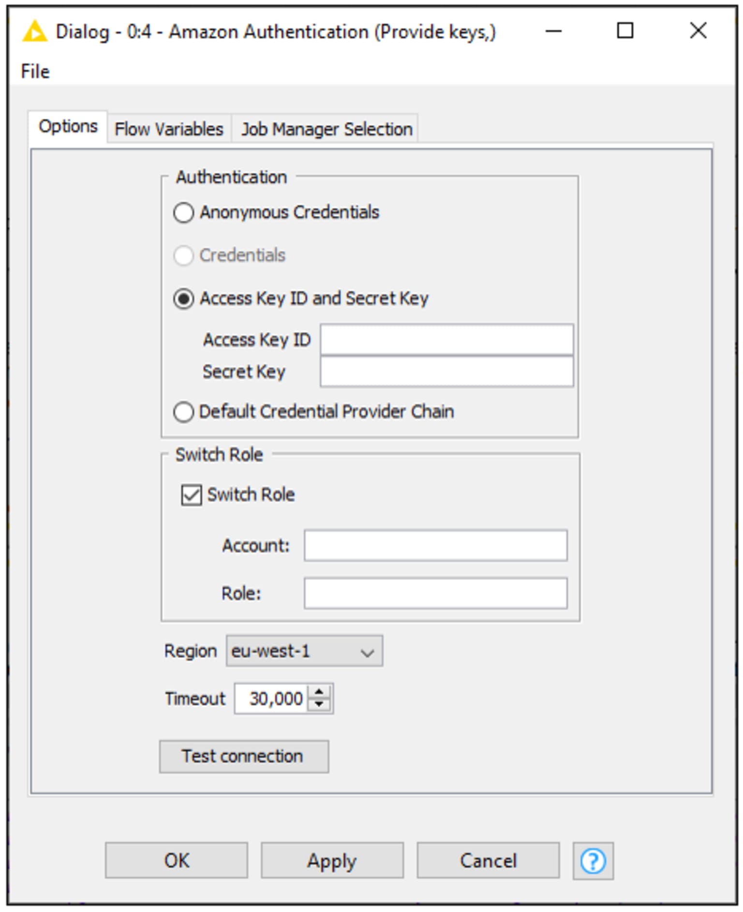Image resolution: width=743 pixels, height=912 pixels.
Task: Click into the Account input field
Action: tap(435, 546)
